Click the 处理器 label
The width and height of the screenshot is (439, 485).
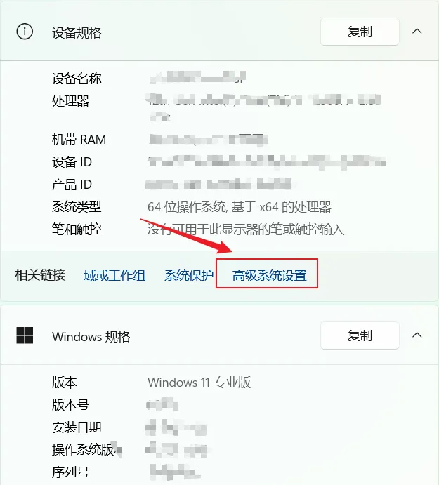click(x=70, y=100)
